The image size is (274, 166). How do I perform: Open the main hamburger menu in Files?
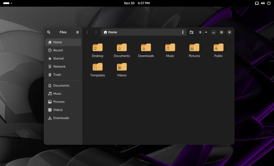coord(77,32)
